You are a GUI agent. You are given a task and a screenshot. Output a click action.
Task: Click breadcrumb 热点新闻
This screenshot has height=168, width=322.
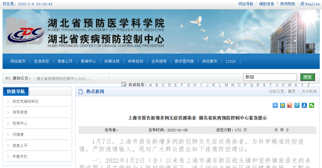point(309,91)
